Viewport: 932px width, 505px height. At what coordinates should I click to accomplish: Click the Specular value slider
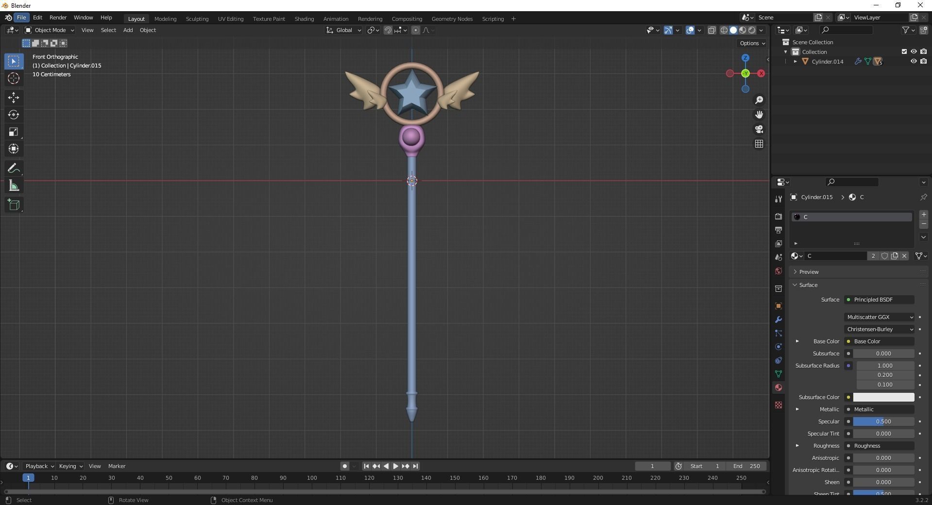883,421
